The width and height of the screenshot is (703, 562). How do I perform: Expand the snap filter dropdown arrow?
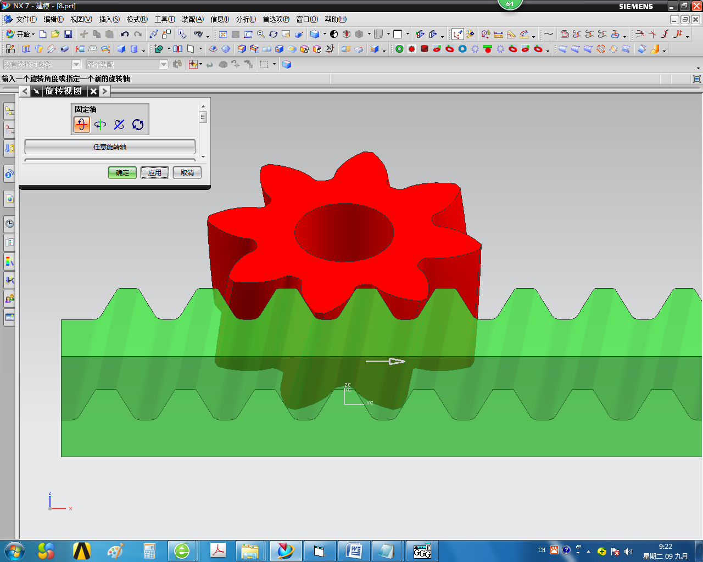coord(200,64)
